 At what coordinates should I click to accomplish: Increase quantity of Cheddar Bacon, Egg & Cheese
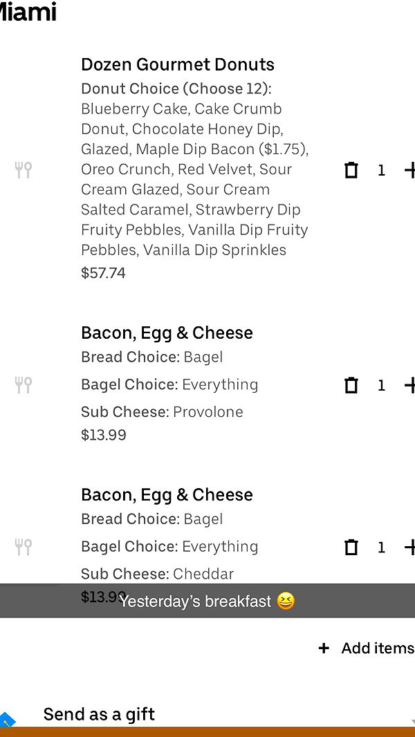click(x=409, y=548)
